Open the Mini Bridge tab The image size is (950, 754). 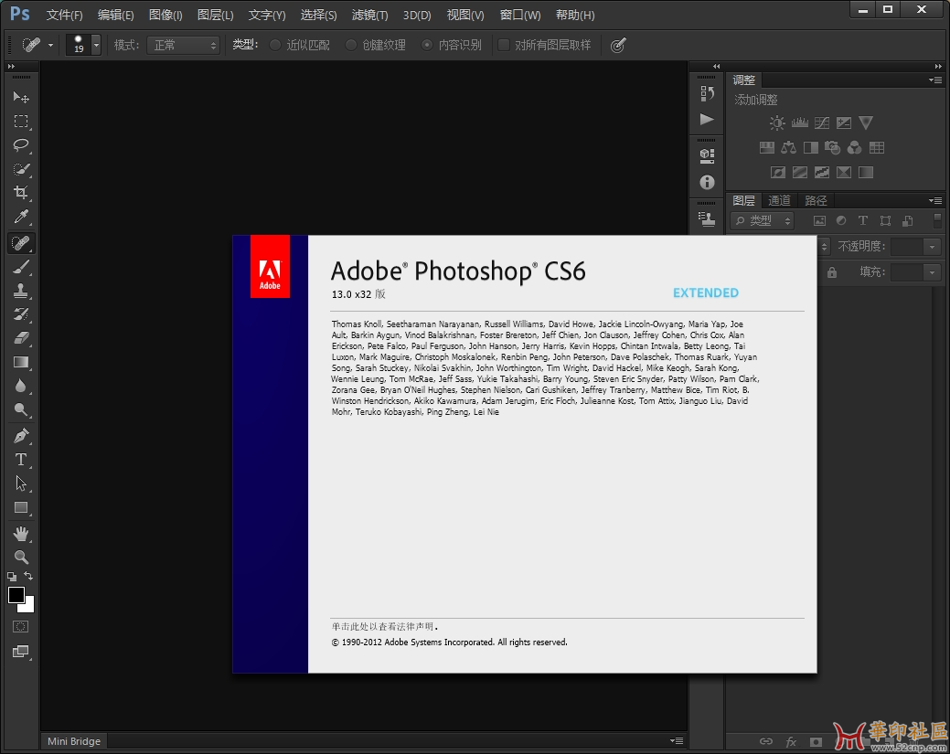[x=74, y=741]
